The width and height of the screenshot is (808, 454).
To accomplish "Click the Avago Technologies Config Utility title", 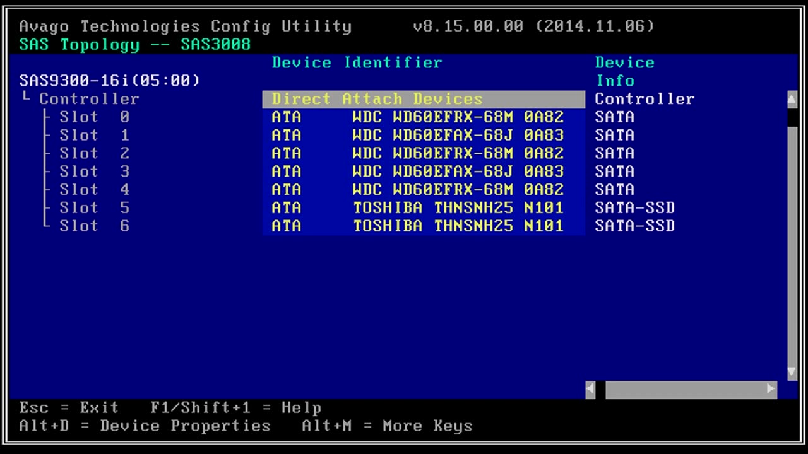I will click(x=186, y=26).
